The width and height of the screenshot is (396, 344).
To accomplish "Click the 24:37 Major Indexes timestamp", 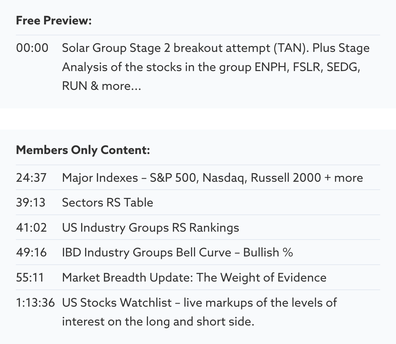I will click(x=31, y=178).
